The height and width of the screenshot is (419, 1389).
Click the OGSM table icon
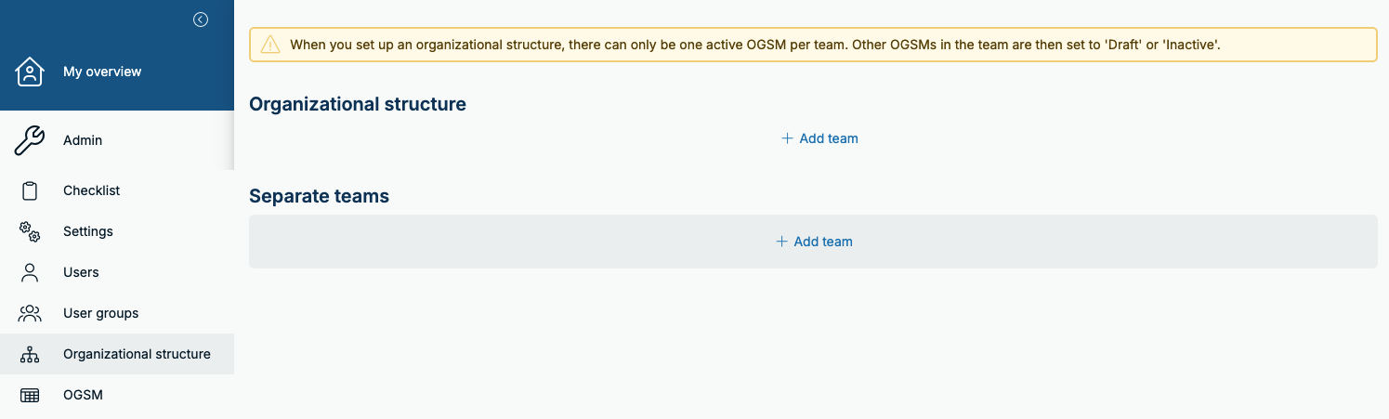[30, 395]
